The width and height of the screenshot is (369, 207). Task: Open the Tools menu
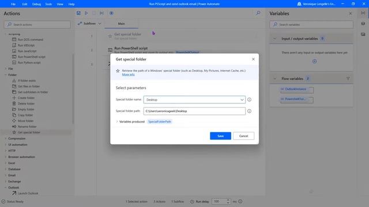(x=48, y=4)
